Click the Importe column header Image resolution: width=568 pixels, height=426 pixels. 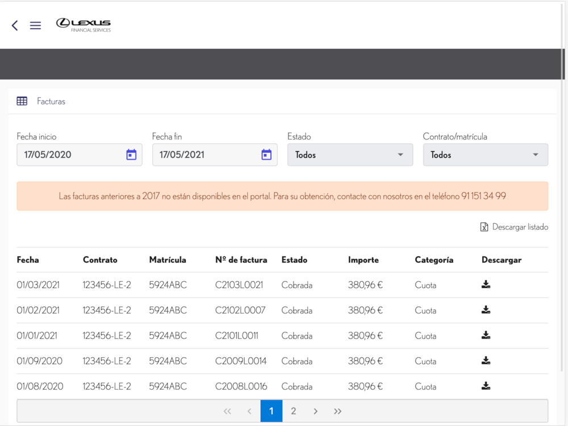364,260
